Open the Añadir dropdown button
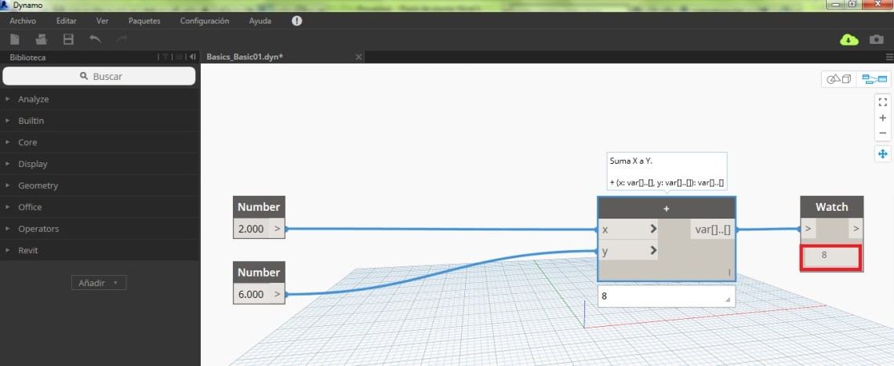894x366 pixels. tap(98, 283)
